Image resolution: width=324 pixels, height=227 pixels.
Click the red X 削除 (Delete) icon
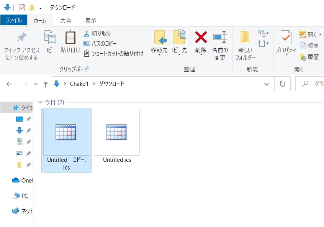point(201,38)
